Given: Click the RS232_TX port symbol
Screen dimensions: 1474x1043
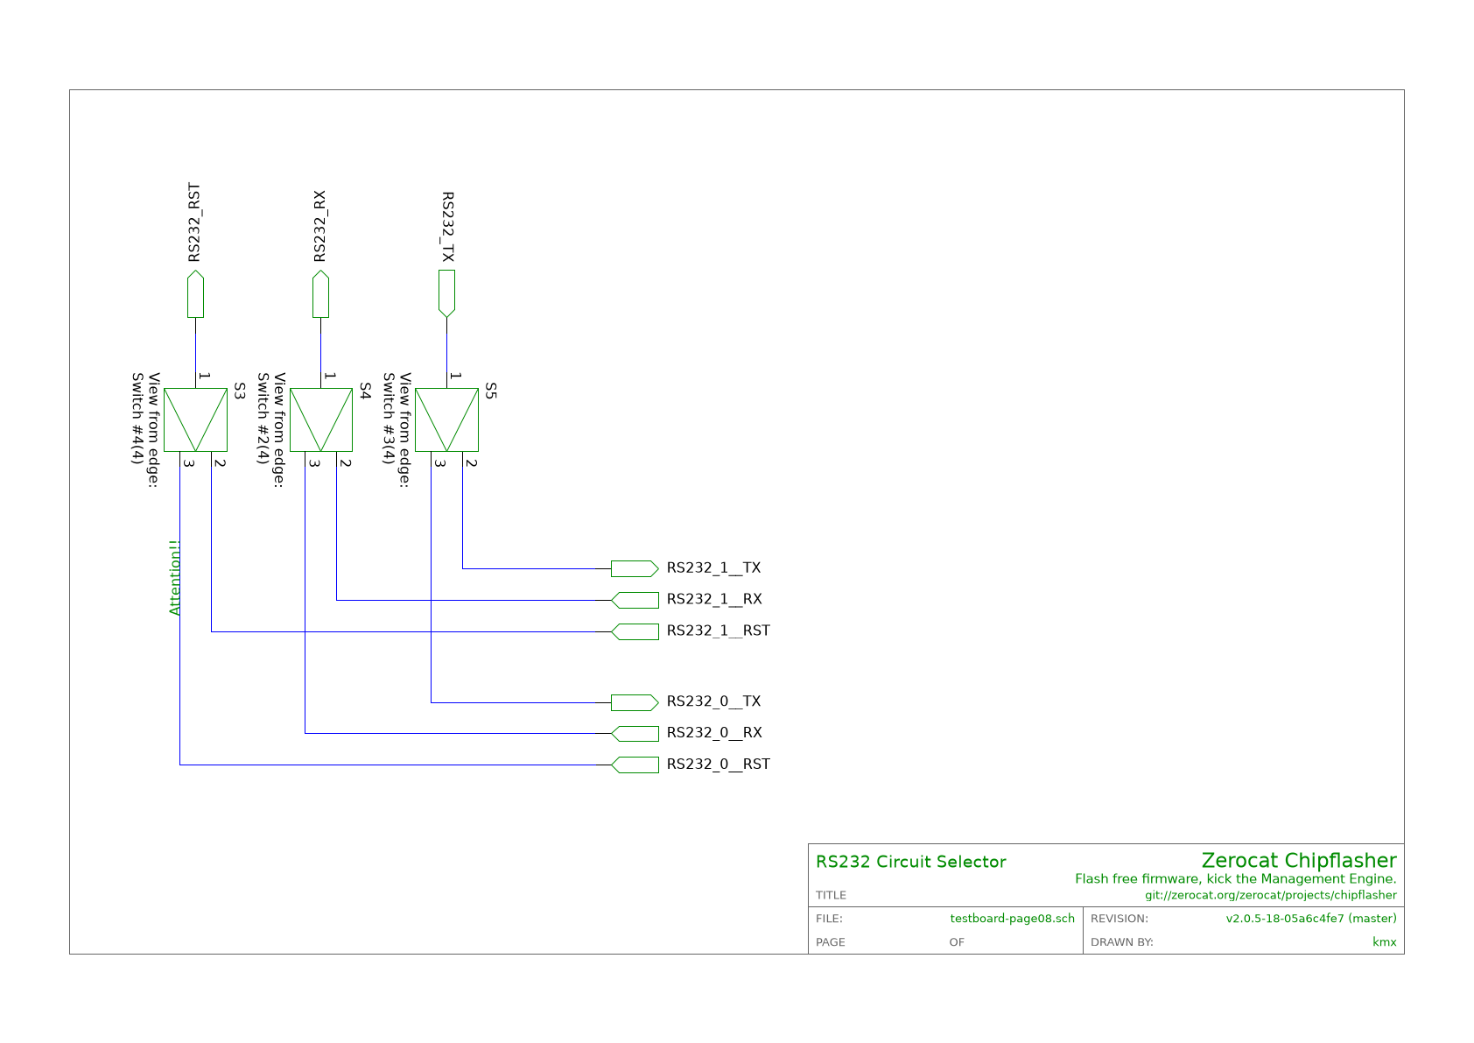Looking at the screenshot, I should [x=446, y=294].
